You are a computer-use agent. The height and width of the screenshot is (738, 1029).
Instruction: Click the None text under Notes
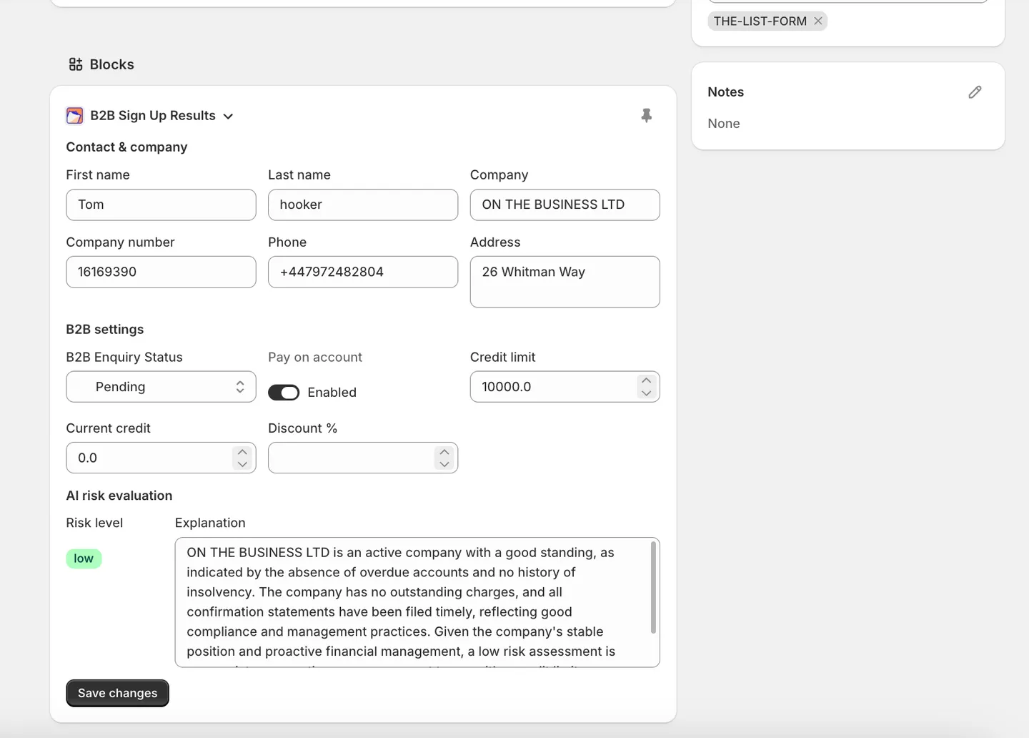[723, 124]
